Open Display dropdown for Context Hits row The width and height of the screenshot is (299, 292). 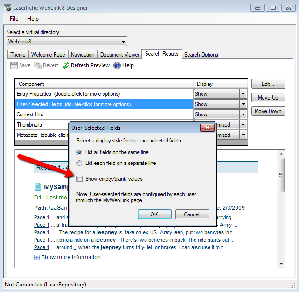point(243,114)
